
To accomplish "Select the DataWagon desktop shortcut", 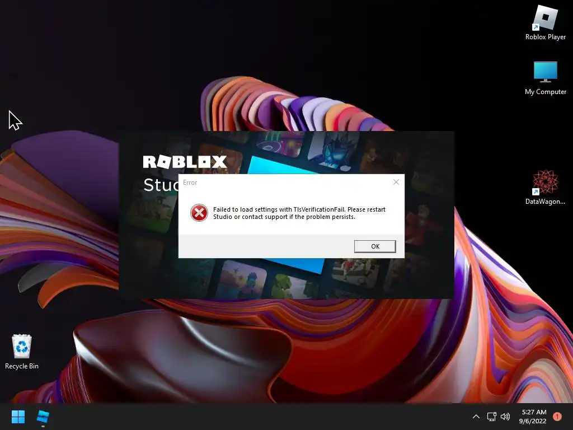I will pos(545,187).
